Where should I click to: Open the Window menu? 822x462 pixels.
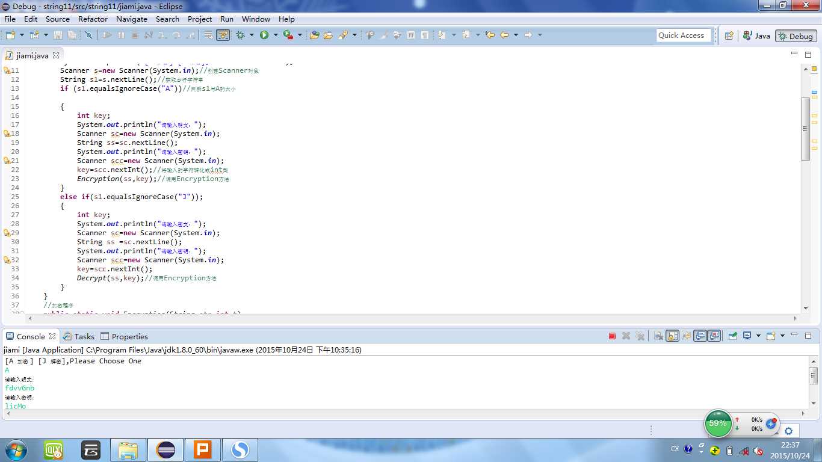point(256,19)
